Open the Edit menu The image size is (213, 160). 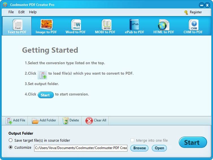[21, 12]
